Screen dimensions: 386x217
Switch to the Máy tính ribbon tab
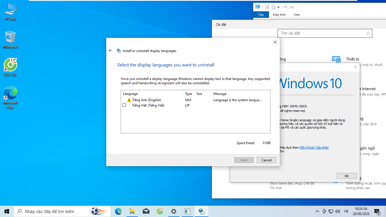coord(279,15)
